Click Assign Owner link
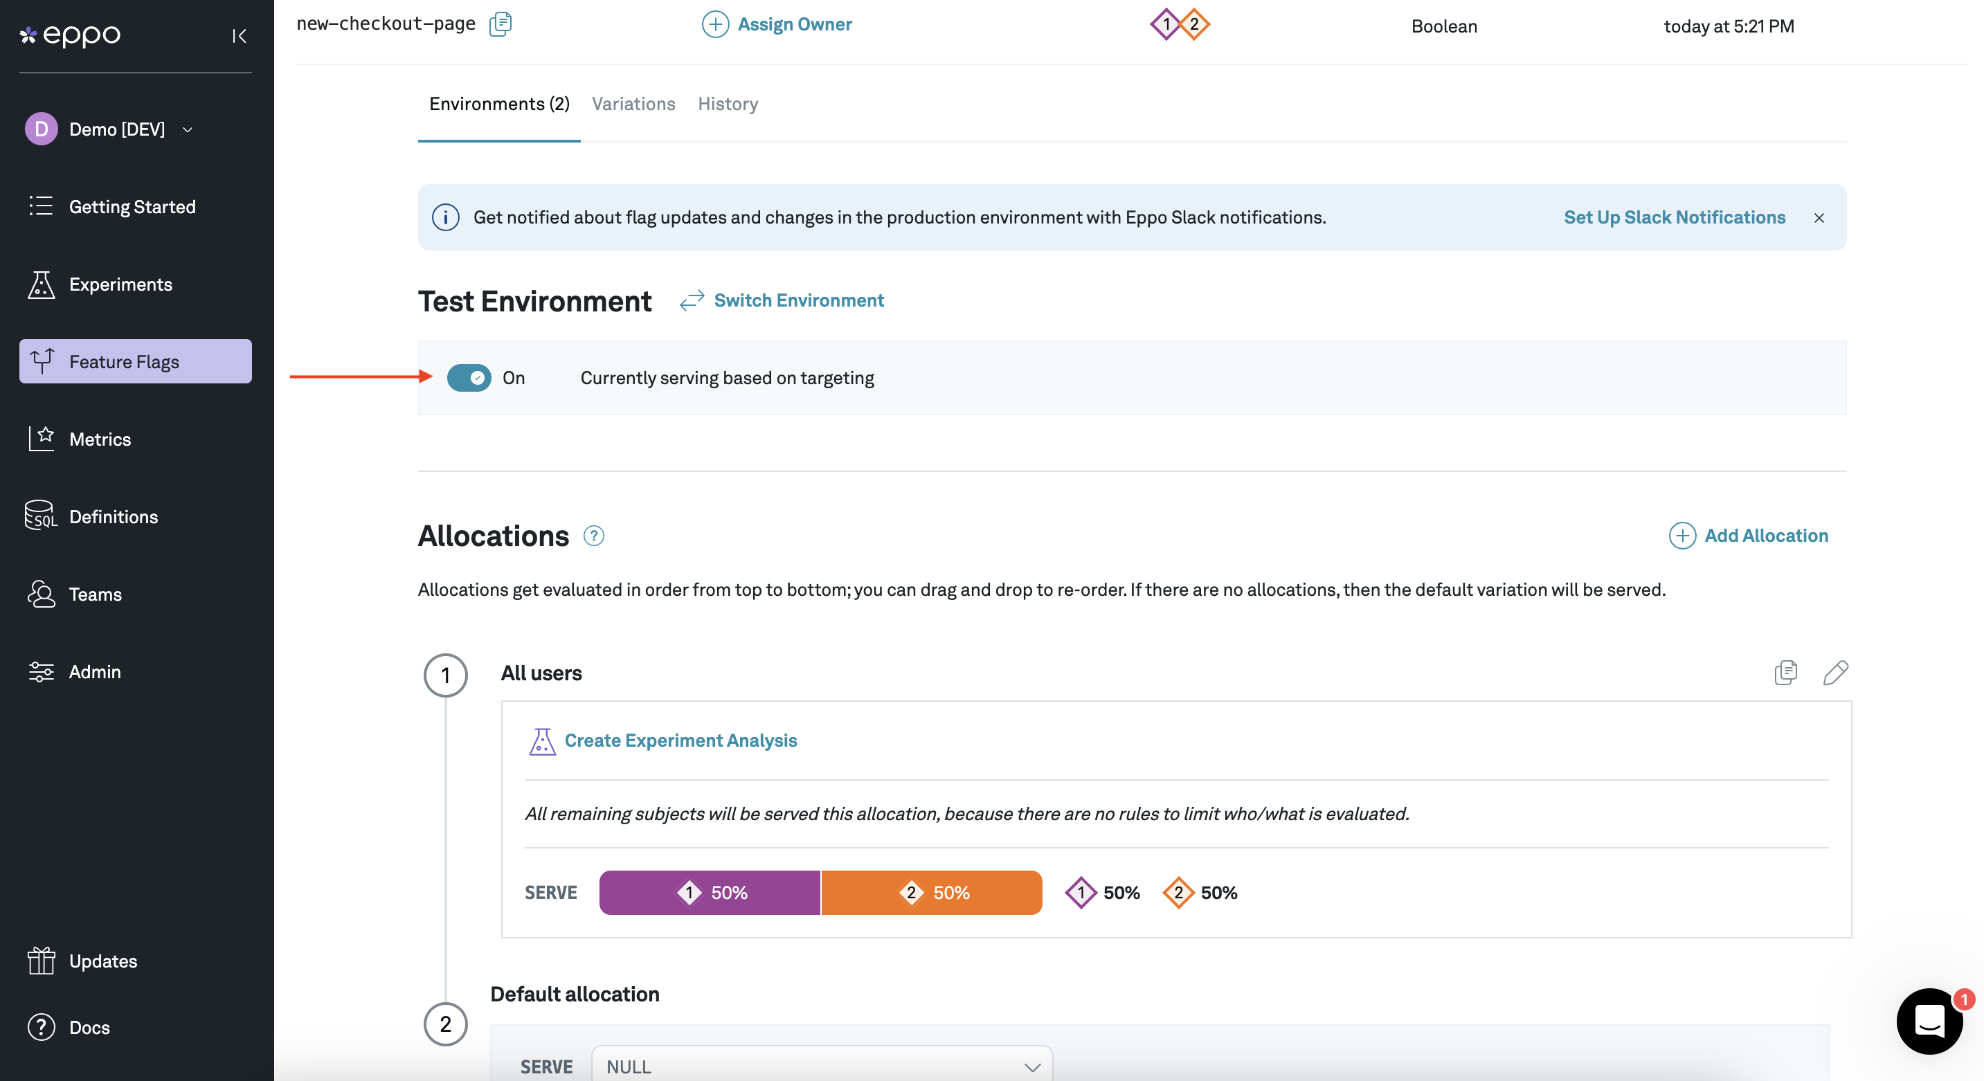This screenshot has height=1081, width=1984. point(795,25)
